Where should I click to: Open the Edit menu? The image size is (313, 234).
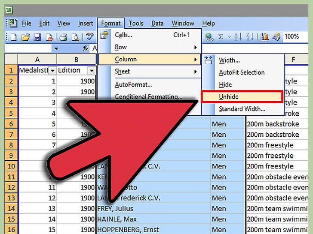tap(44, 24)
